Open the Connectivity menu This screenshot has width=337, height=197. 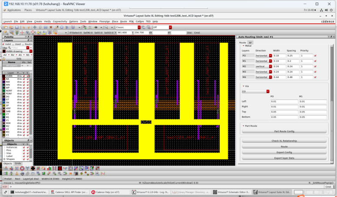60,21
